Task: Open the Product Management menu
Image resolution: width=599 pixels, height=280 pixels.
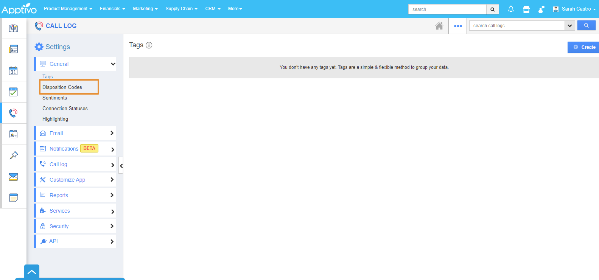Action: (68, 9)
